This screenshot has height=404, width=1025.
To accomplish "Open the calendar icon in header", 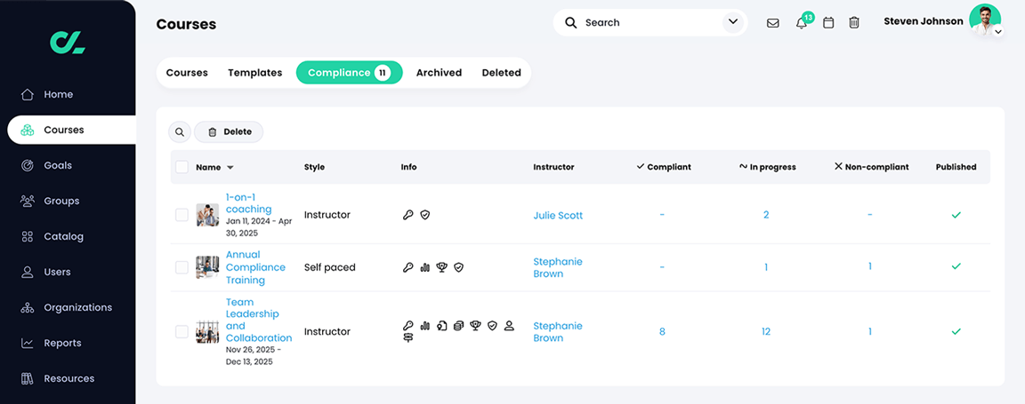I will click(x=828, y=23).
